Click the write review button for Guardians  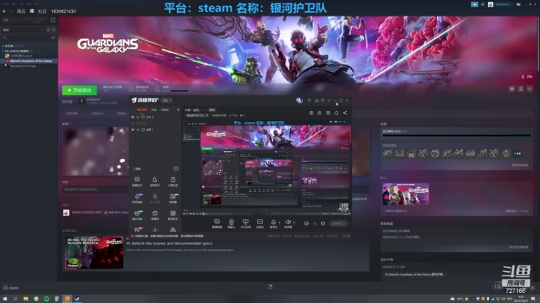414,274
